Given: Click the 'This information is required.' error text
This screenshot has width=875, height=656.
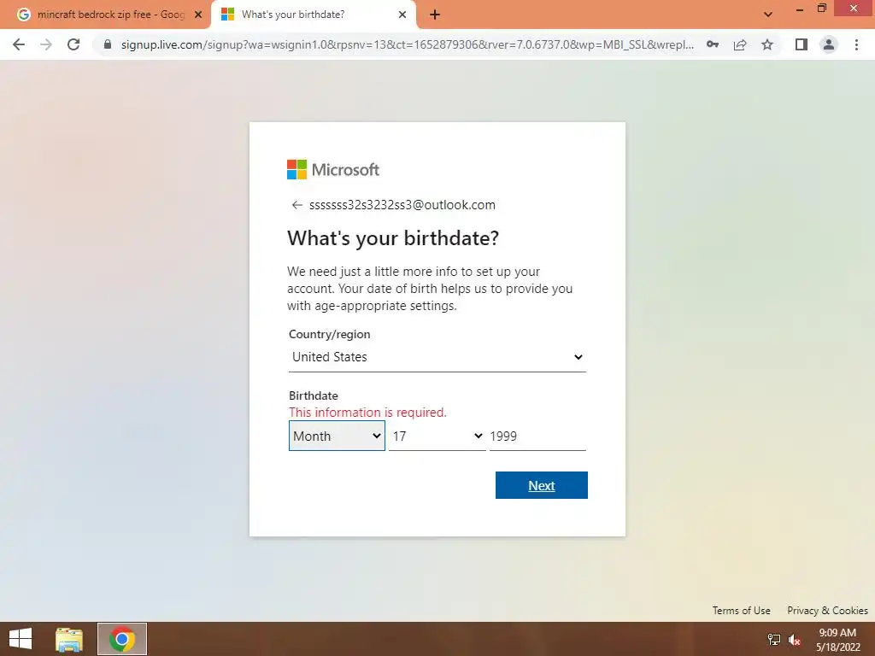Looking at the screenshot, I should click(x=367, y=413).
